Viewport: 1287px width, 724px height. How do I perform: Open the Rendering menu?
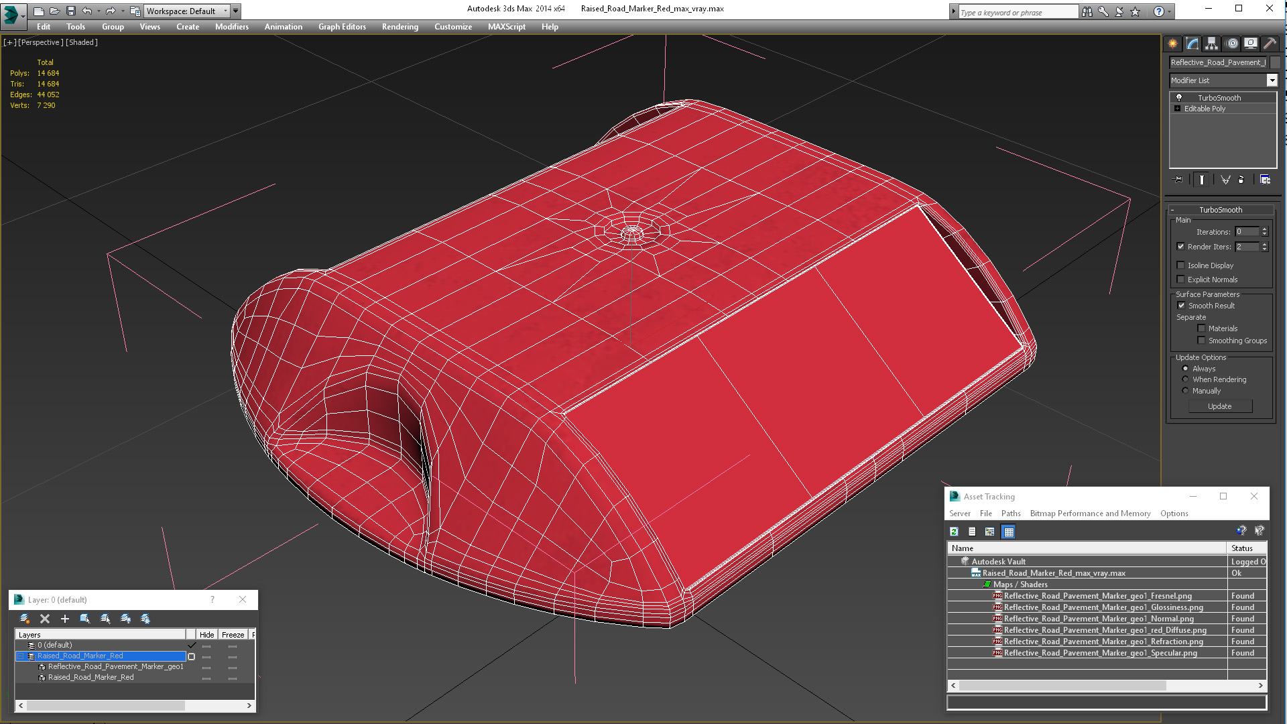pos(400,27)
